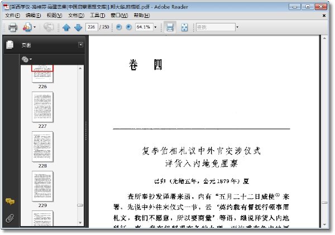This screenshot has width=335, height=235.
Task: Click the greyed-out web conference icon
Action: [x=49, y=27]
